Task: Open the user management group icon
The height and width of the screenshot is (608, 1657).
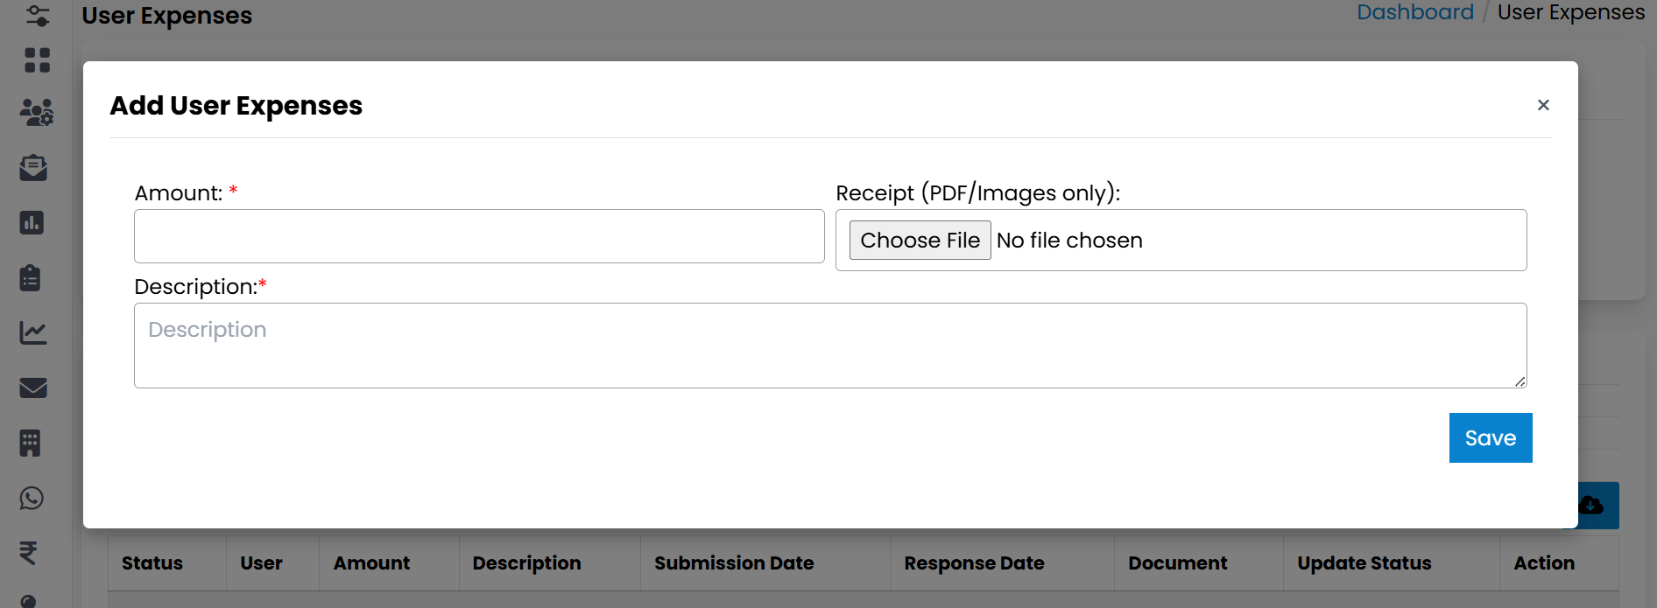Action: tap(37, 112)
